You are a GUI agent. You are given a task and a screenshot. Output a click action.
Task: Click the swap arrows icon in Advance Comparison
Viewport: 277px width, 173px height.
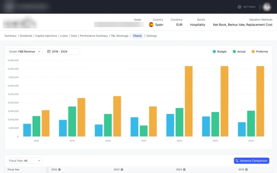(237, 161)
